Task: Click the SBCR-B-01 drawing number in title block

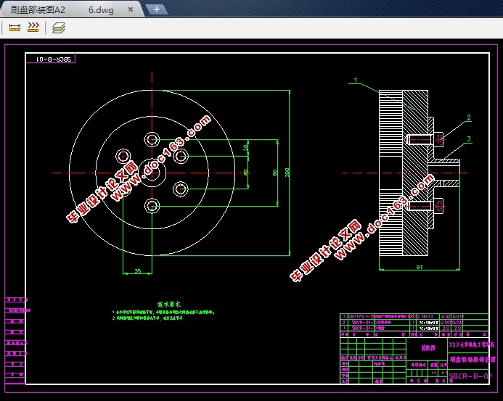Action: [470, 376]
